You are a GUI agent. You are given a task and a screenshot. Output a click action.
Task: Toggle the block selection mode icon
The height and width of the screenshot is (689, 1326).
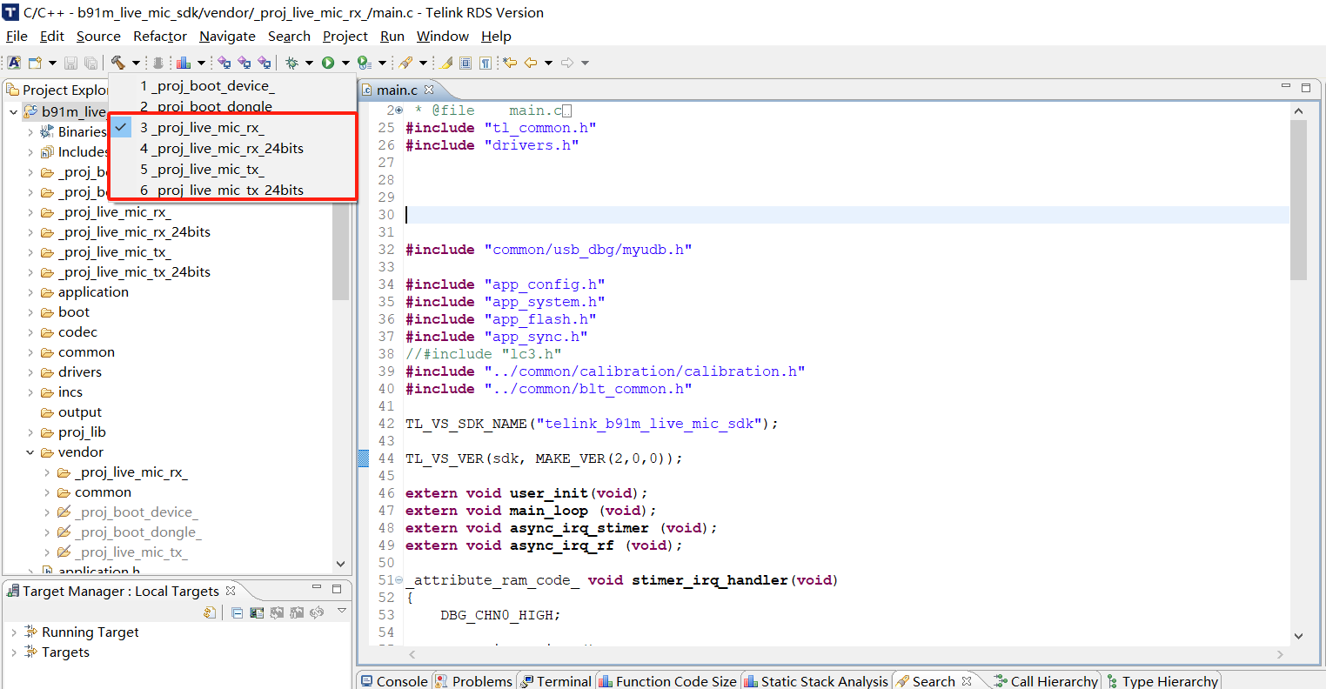[465, 63]
